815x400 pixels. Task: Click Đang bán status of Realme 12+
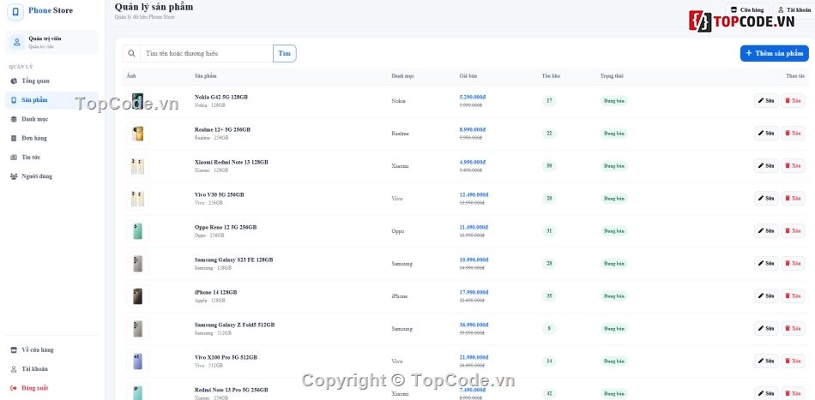[x=614, y=134]
